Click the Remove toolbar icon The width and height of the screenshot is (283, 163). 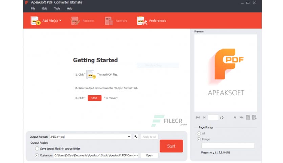click(109, 21)
